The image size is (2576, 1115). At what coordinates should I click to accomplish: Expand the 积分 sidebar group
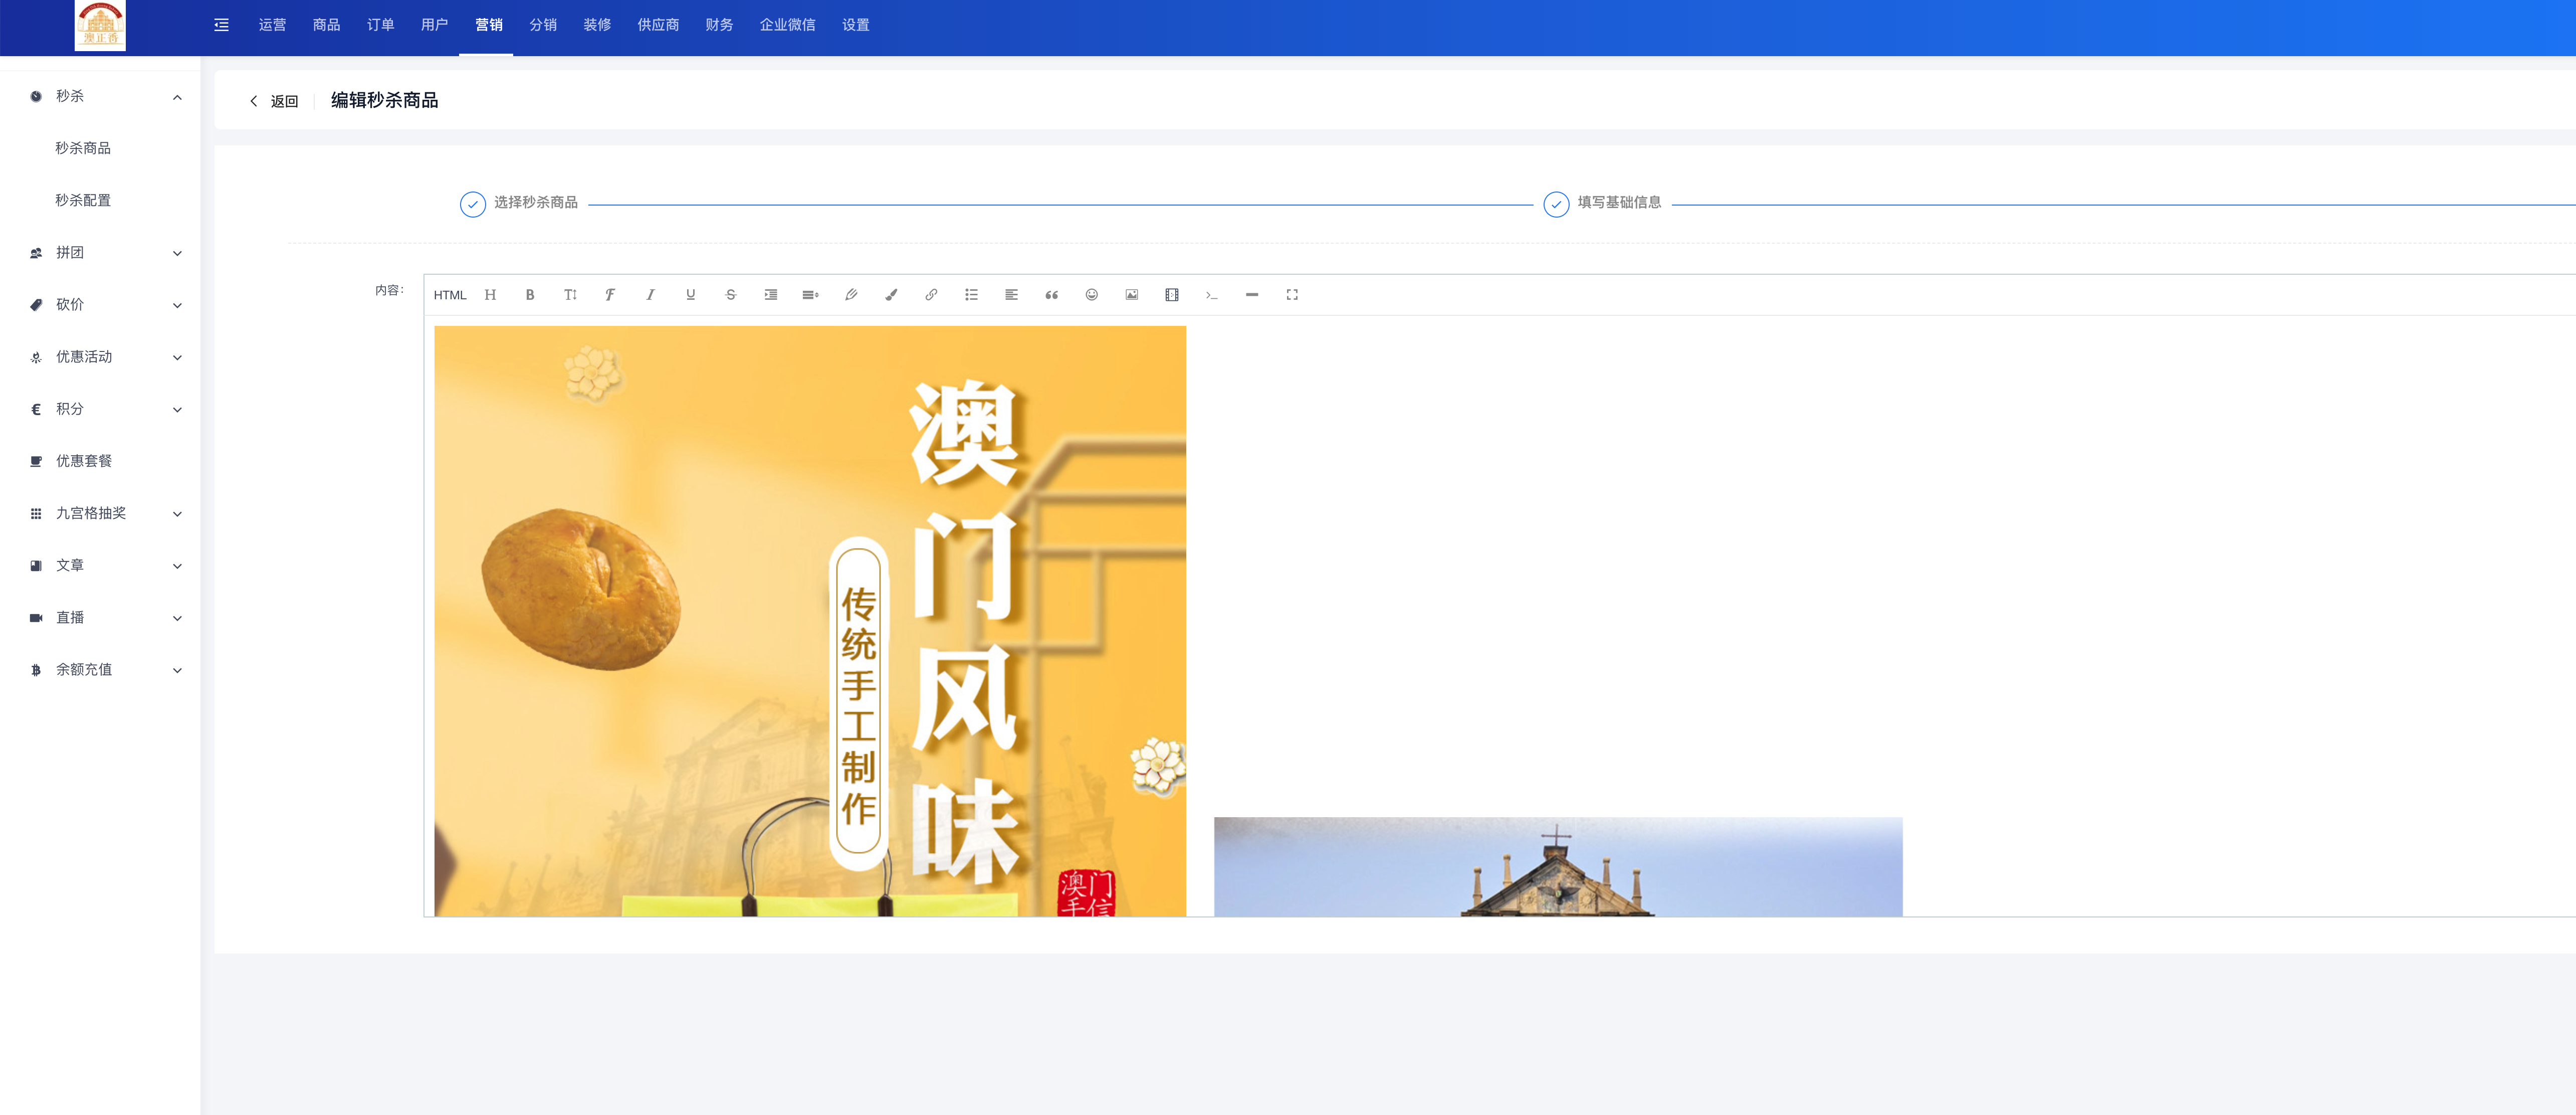100,409
